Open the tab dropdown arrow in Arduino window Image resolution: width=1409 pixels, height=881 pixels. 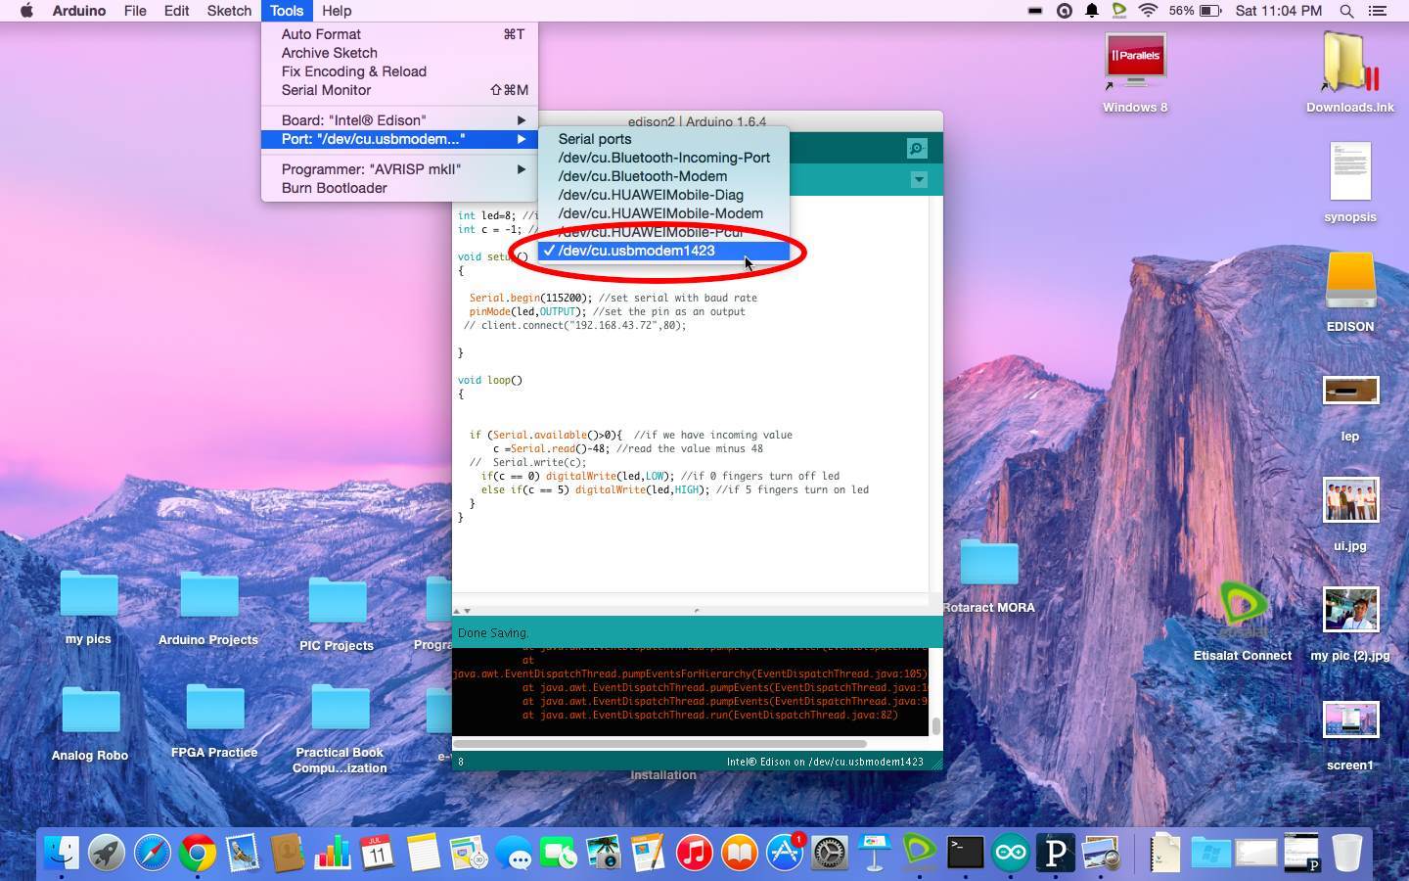coord(919,180)
